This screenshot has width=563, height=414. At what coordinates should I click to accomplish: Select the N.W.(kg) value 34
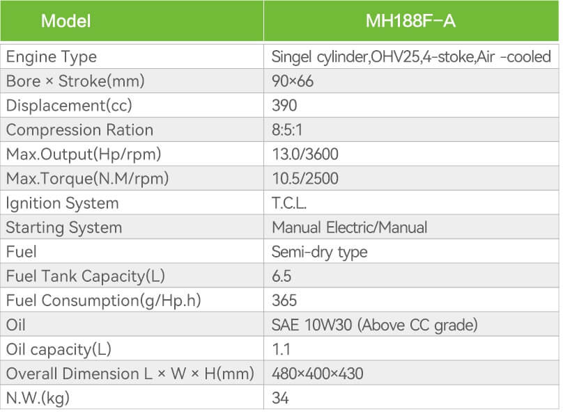pyautogui.click(x=280, y=398)
